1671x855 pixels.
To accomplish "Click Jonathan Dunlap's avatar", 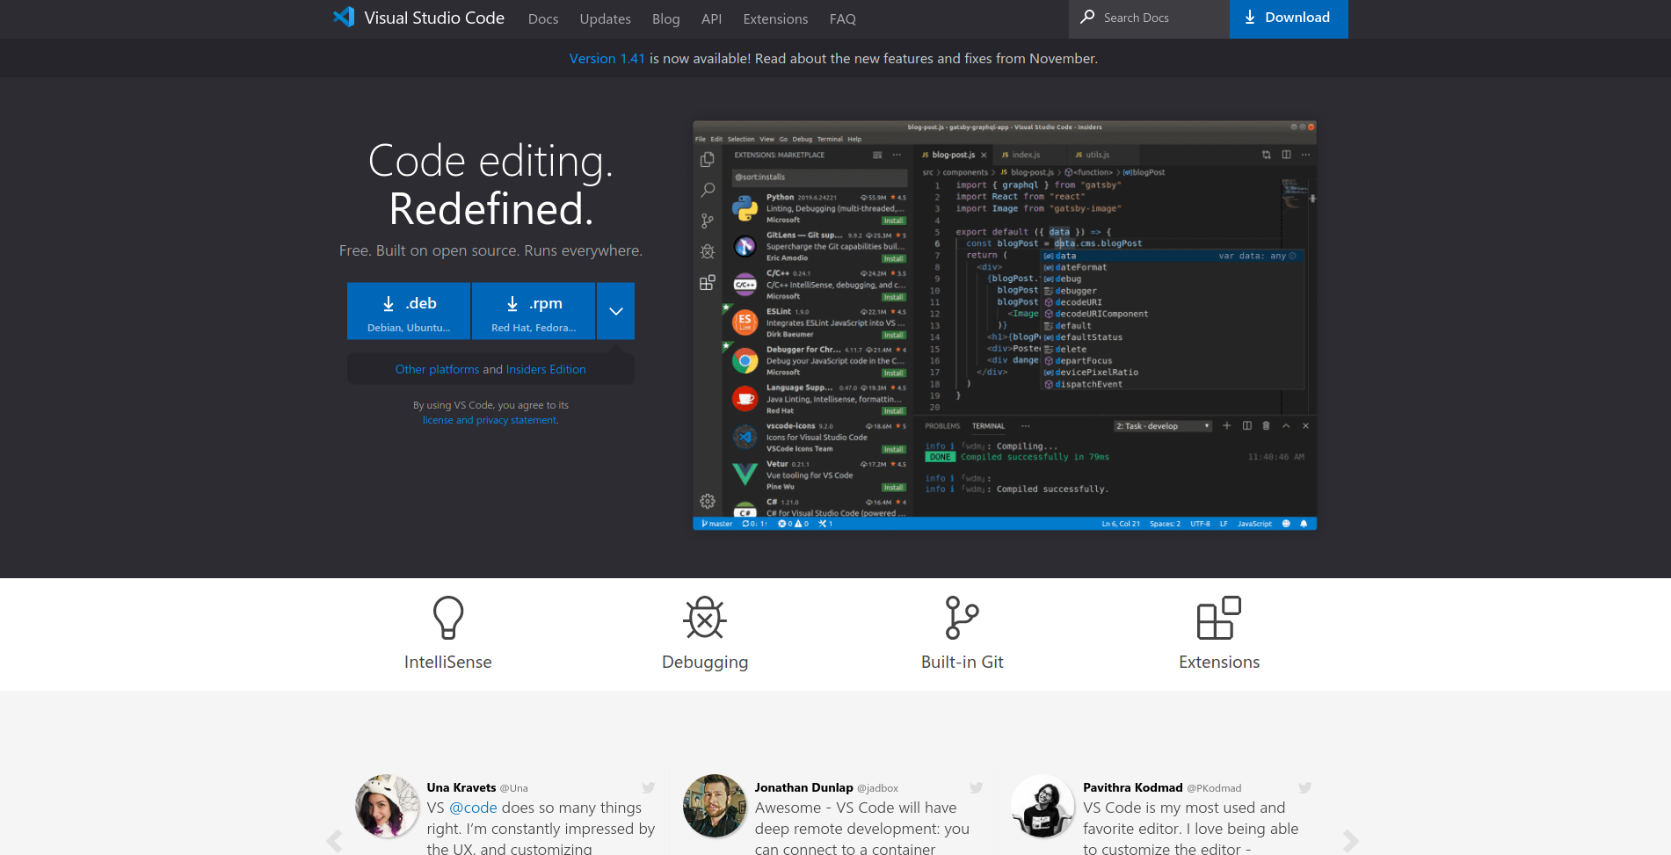I will (715, 806).
